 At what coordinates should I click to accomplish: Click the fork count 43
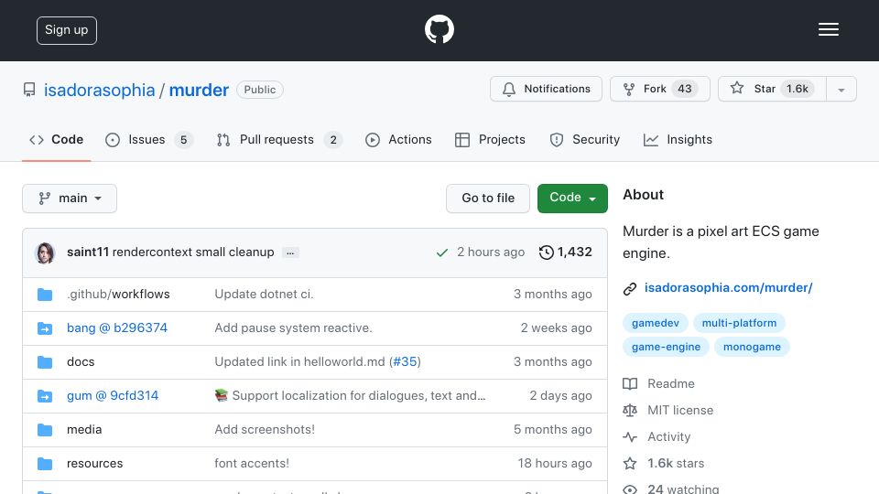685,89
